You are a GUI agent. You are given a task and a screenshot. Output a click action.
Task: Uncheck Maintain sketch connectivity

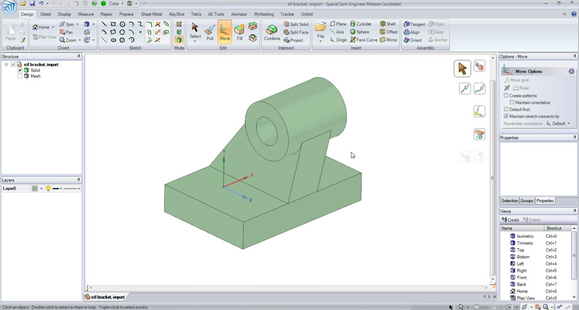point(506,116)
